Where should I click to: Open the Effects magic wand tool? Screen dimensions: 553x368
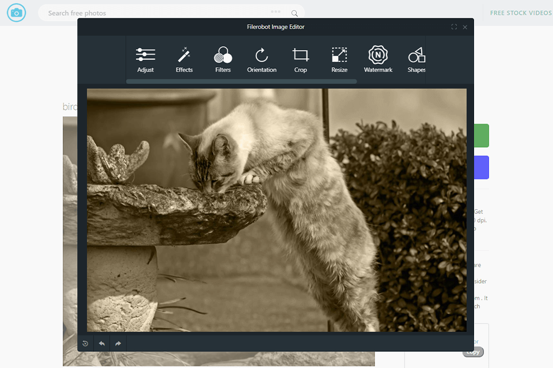click(x=184, y=60)
